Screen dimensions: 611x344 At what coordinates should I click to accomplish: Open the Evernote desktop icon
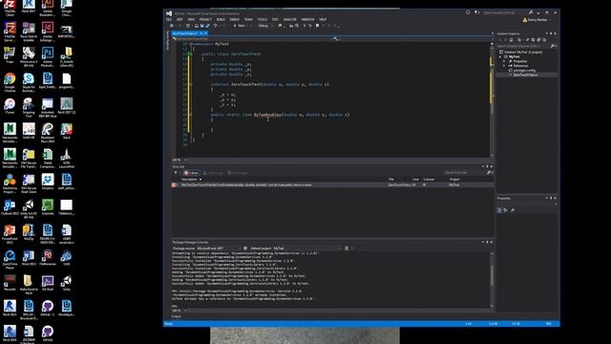[x=48, y=207]
